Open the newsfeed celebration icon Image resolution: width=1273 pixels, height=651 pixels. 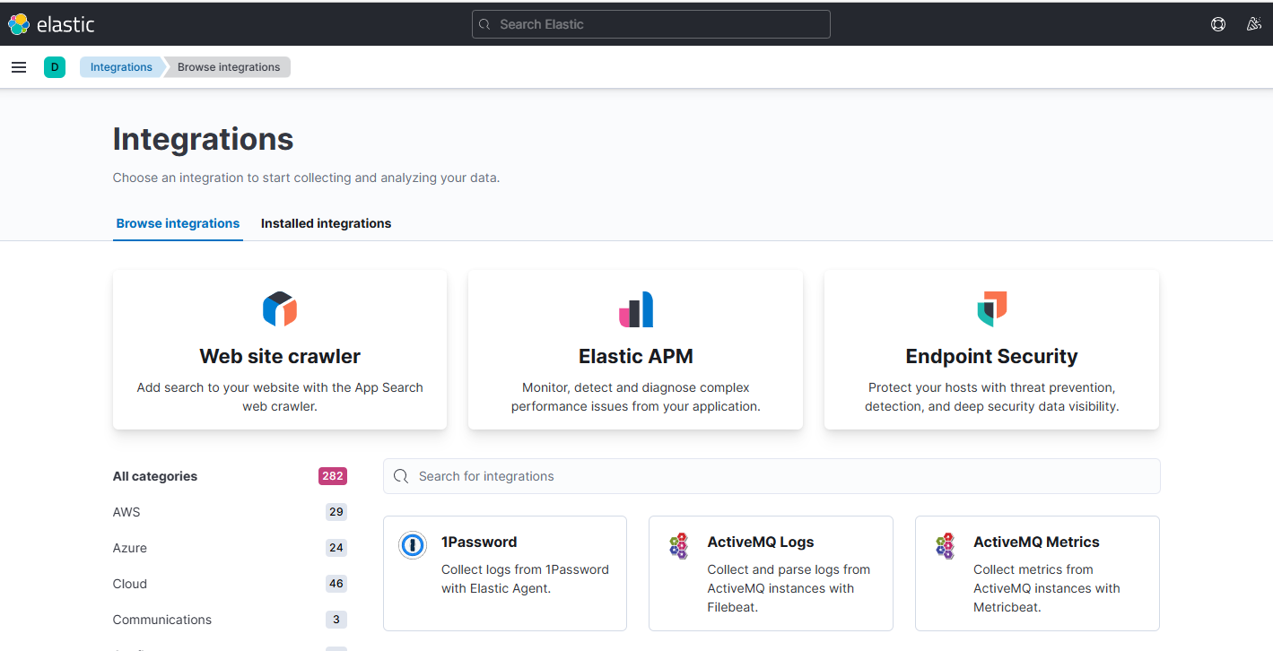(1254, 24)
